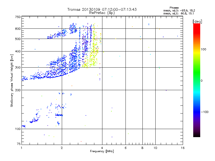Click the '500' height axis tick label
Viewport: 215px width, 161px height.
coord(18,39)
